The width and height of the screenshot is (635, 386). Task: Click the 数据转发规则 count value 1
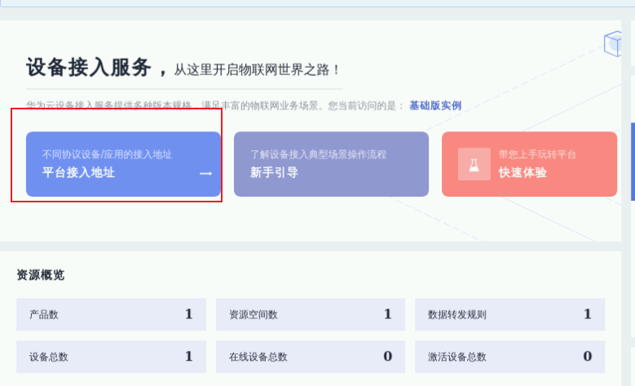click(x=587, y=314)
